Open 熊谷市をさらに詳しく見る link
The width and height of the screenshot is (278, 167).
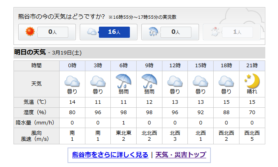[110, 155]
